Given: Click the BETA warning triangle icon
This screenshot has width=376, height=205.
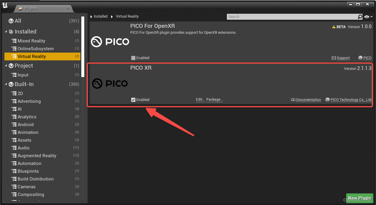Looking at the screenshot, I should [x=334, y=26].
